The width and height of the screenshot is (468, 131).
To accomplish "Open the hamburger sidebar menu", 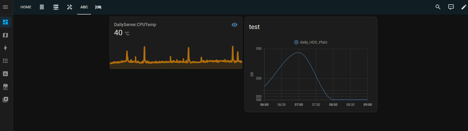I will click(5, 7).
